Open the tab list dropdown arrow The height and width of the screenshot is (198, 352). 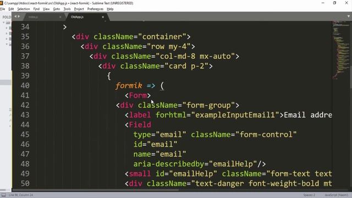coord(348,16)
